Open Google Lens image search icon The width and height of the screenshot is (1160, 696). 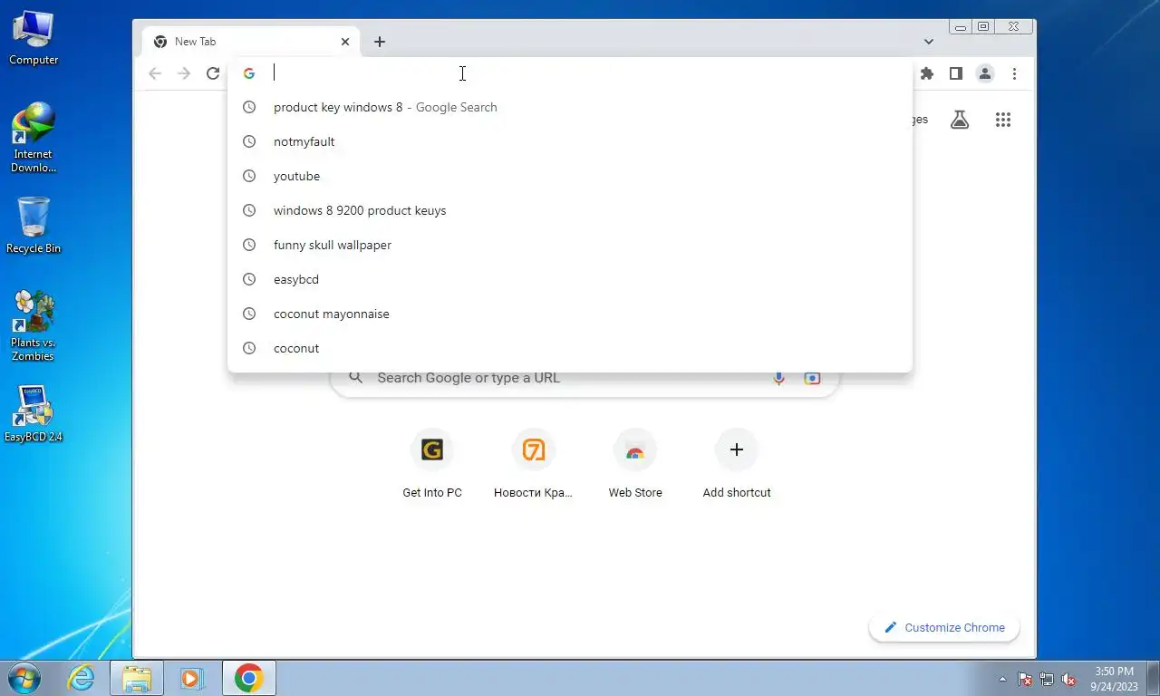[812, 378]
